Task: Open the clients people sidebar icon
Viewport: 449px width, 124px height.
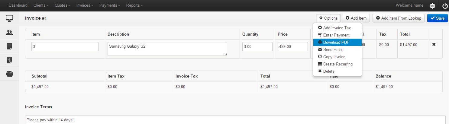Action: click(9, 32)
